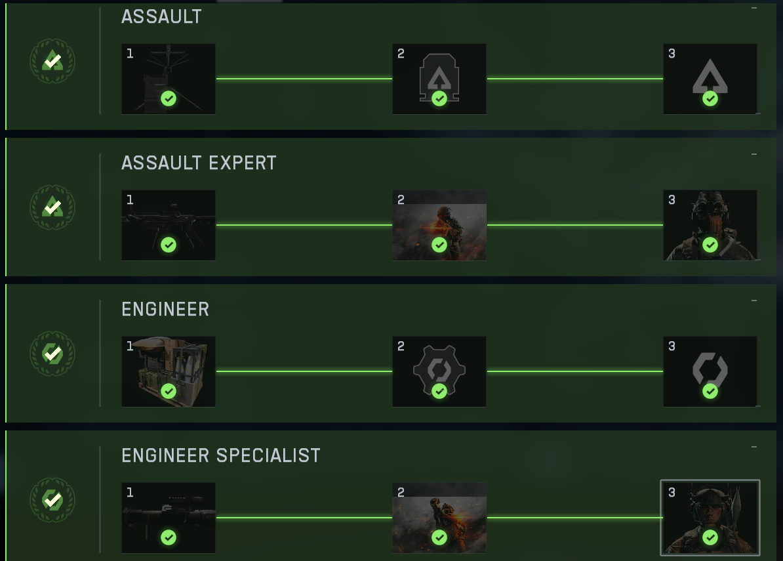Open Engineer Specialist tier 2 artwork card
The image size is (783, 561).
pos(439,518)
